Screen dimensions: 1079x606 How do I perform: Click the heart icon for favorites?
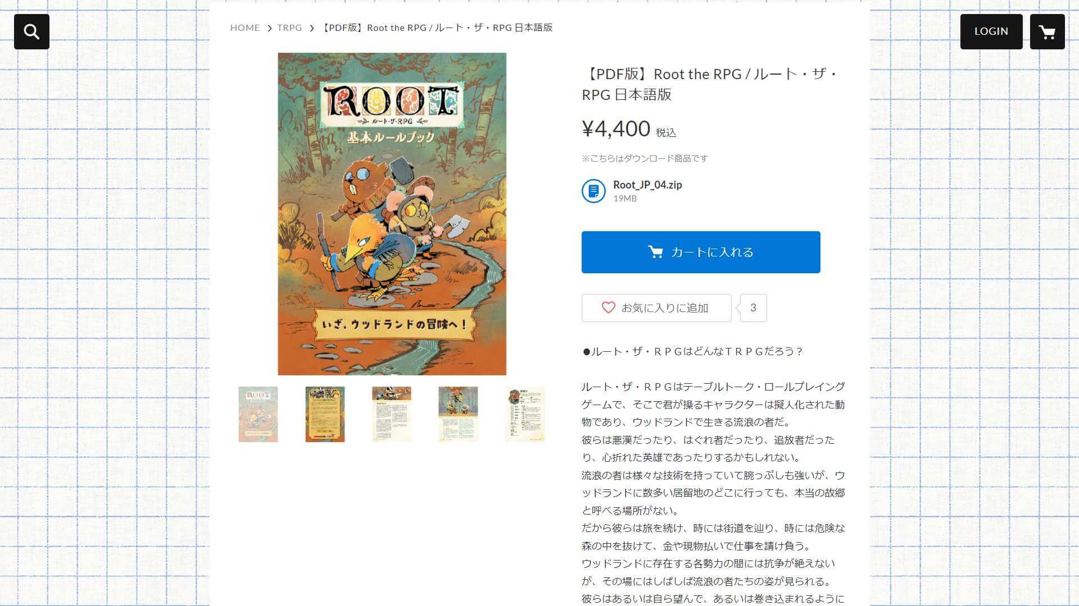[x=608, y=307]
